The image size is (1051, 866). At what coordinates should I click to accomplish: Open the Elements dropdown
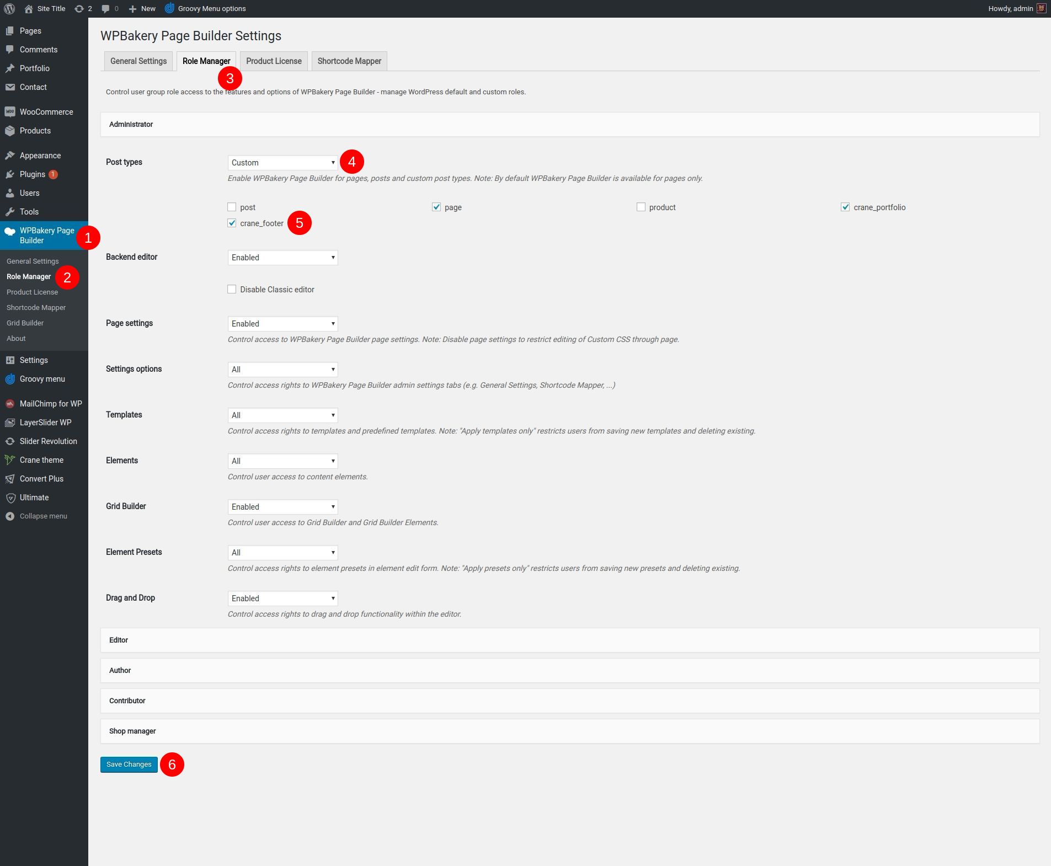(x=282, y=461)
